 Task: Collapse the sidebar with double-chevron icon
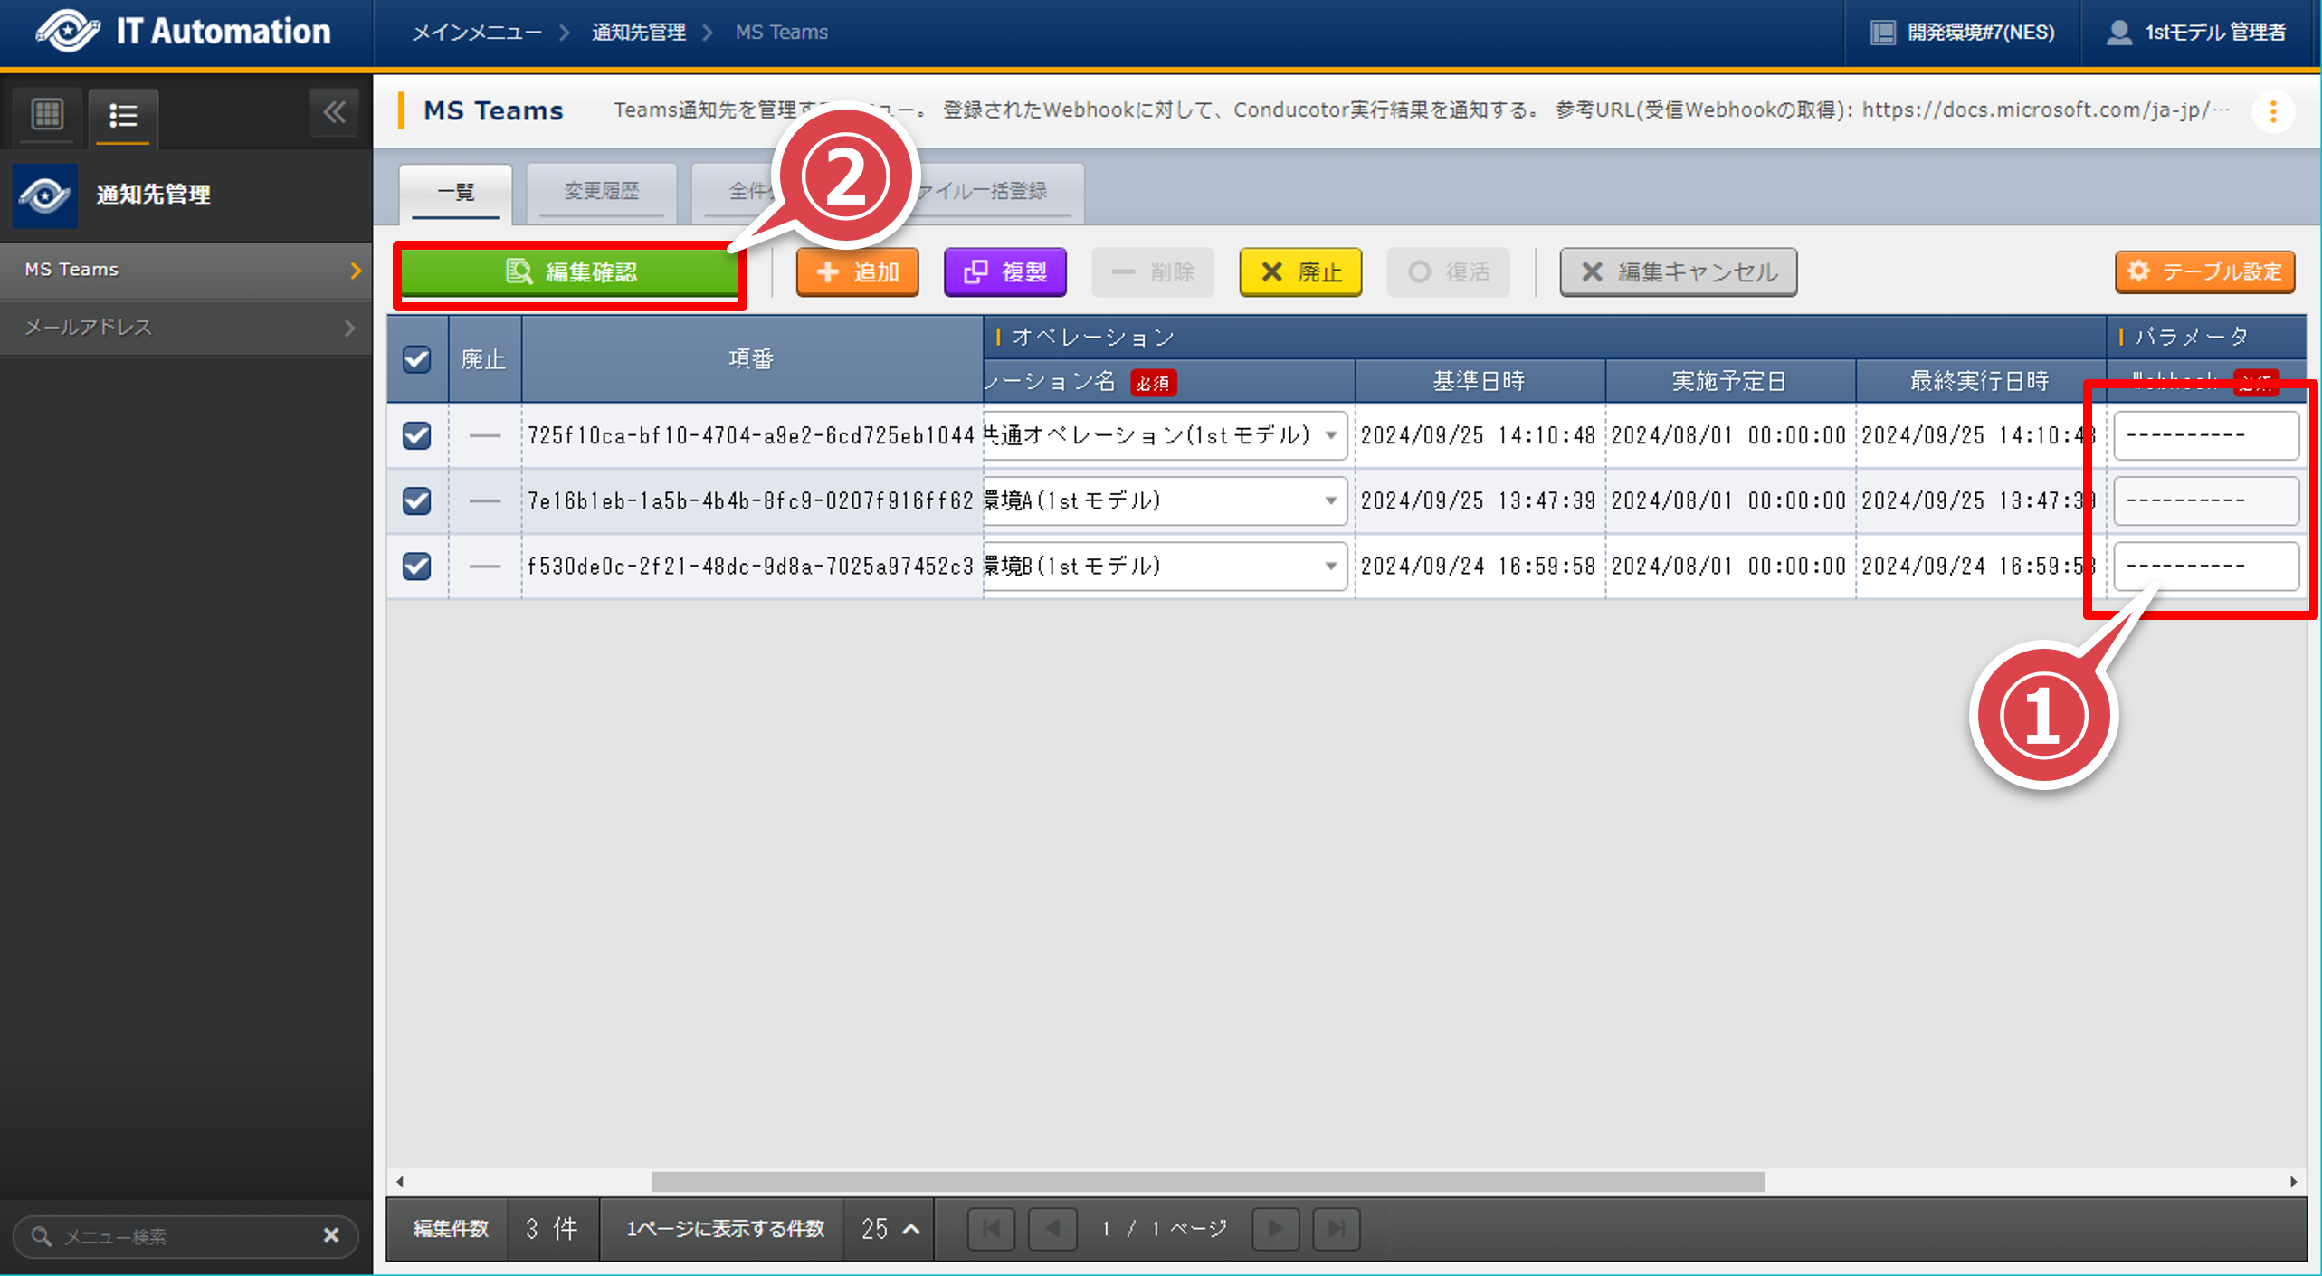tap(334, 113)
